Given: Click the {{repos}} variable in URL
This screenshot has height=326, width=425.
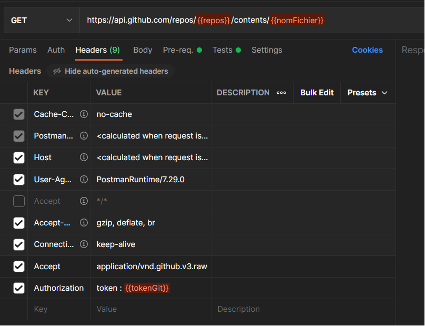Looking at the screenshot, I should tap(214, 21).
